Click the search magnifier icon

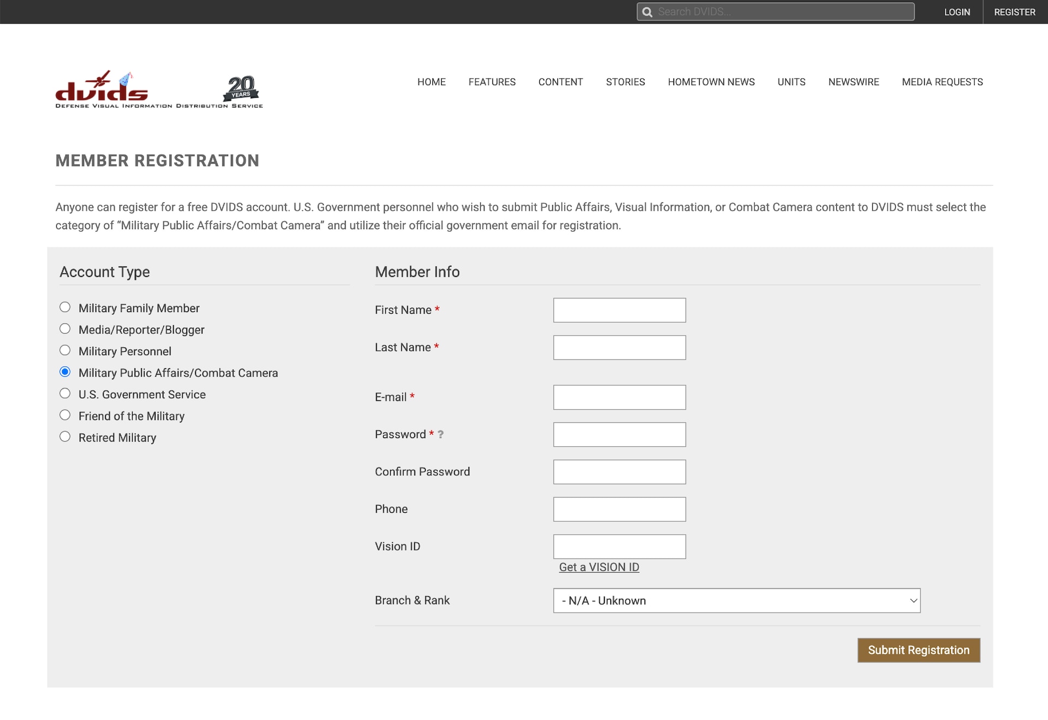(x=647, y=12)
